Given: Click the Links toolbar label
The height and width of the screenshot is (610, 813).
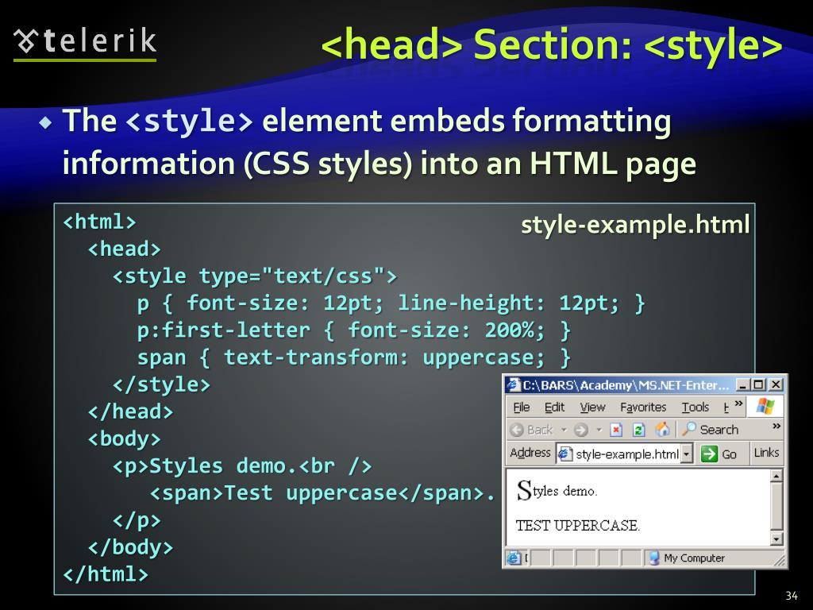Looking at the screenshot, I should (x=766, y=452).
